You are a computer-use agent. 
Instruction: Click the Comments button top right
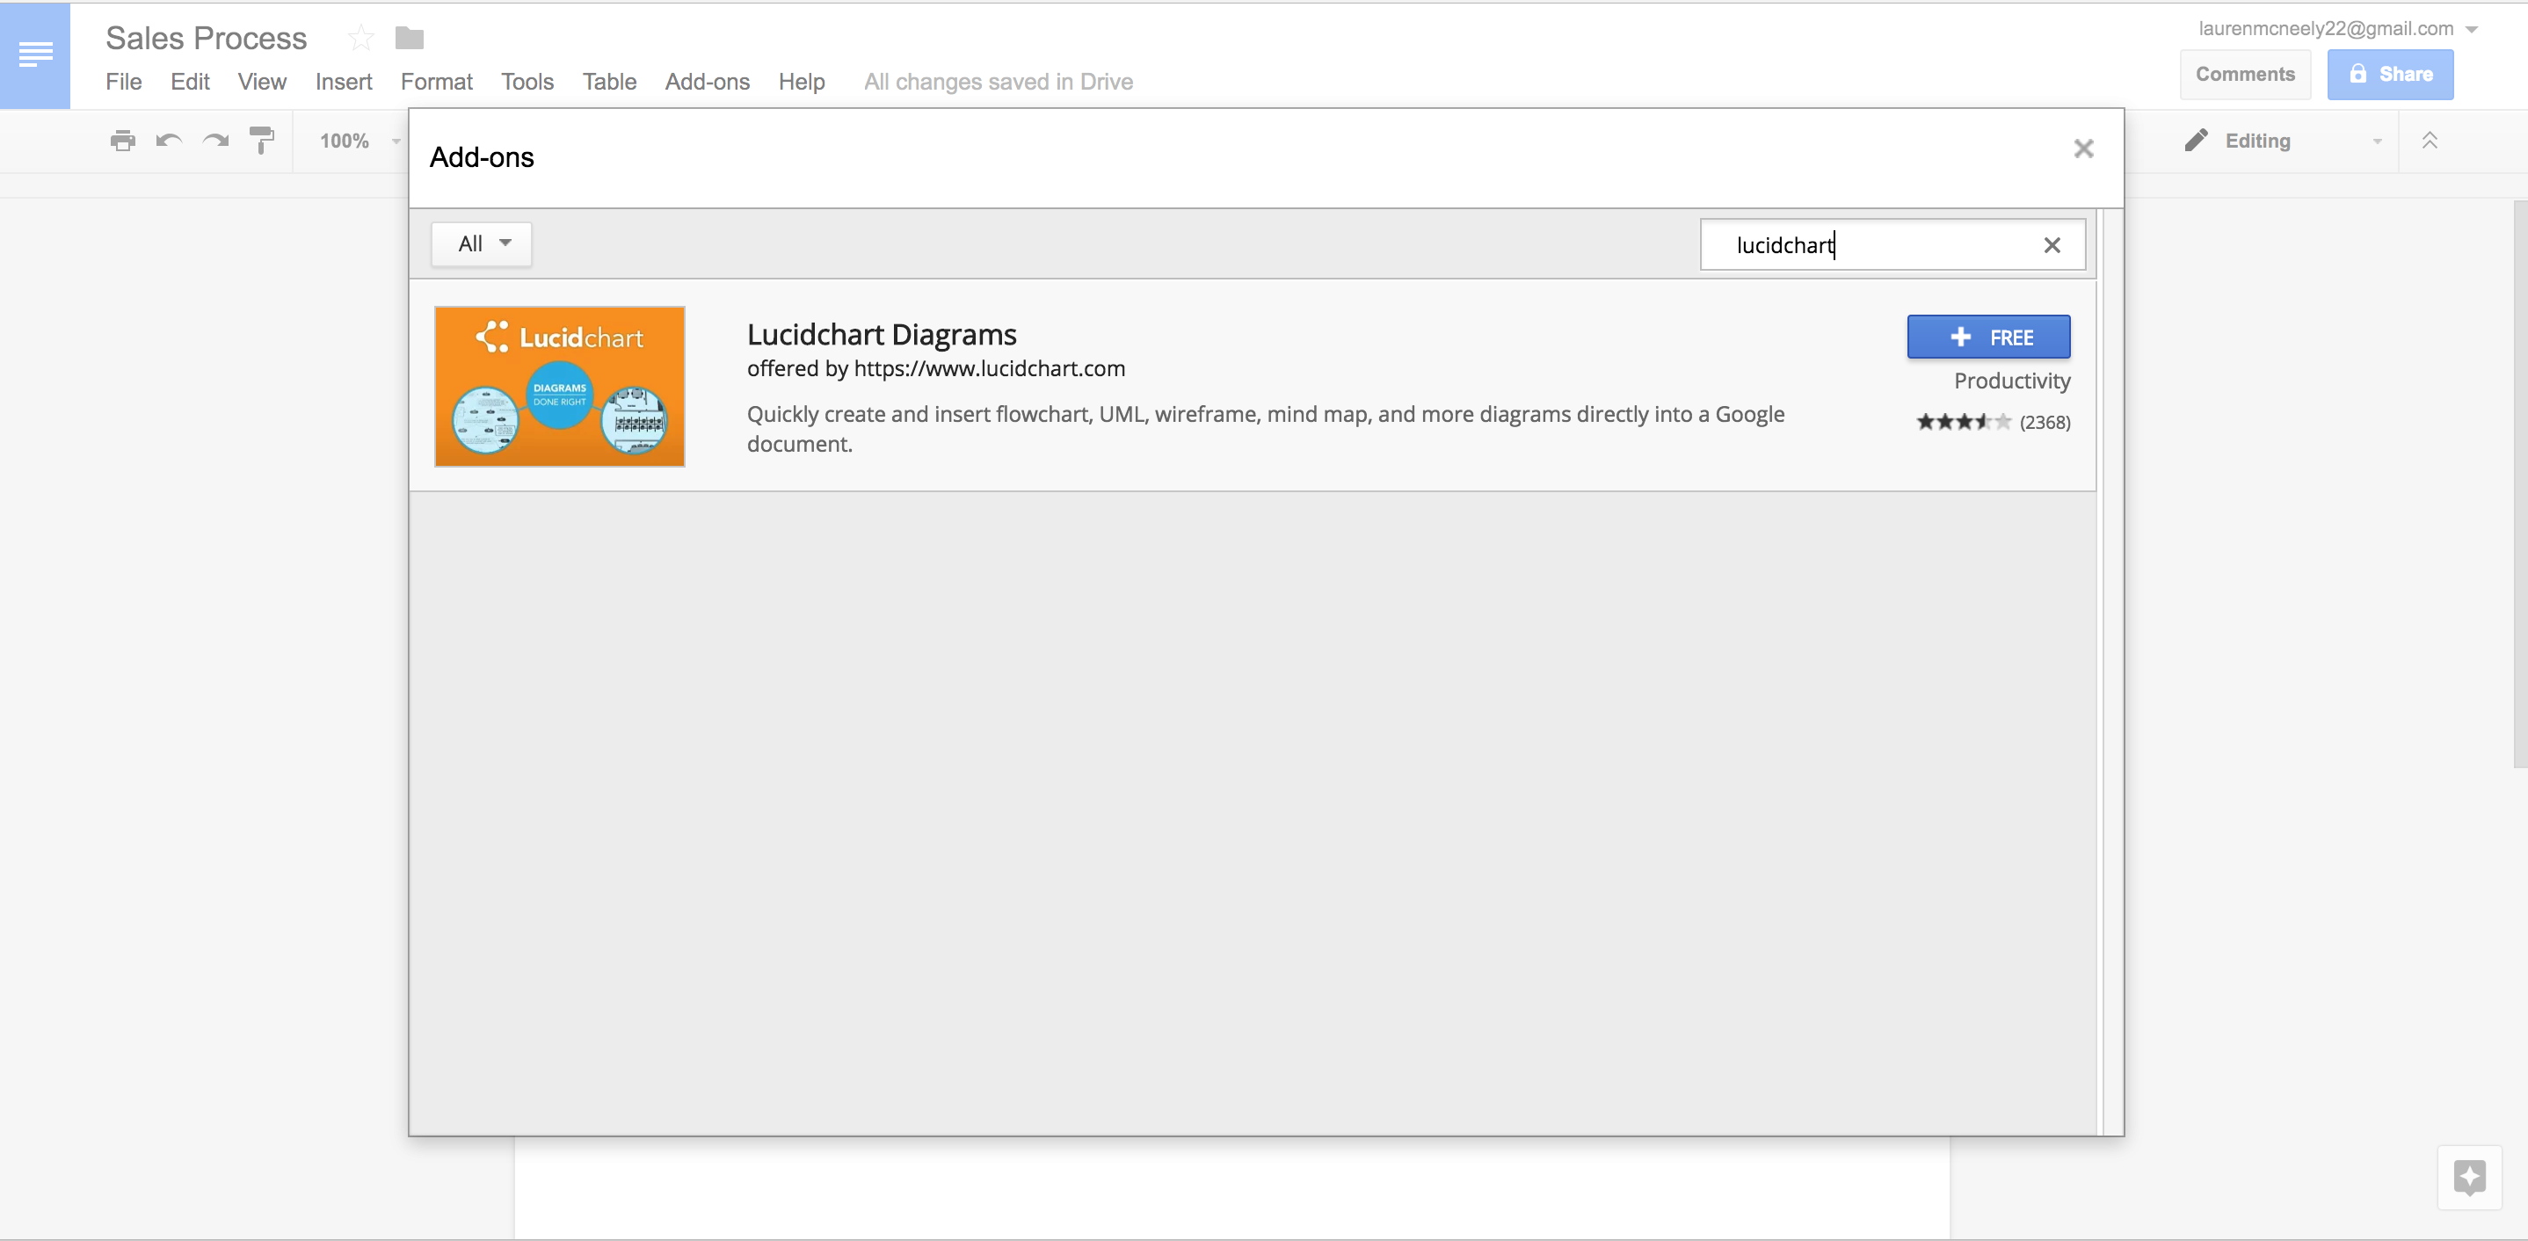click(2242, 73)
